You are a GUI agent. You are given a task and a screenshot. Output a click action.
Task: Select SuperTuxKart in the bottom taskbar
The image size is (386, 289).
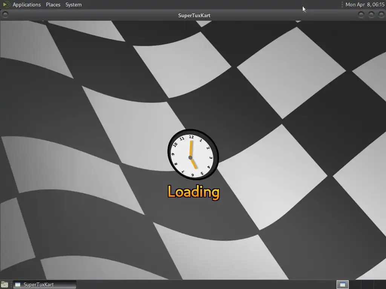(44, 284)
